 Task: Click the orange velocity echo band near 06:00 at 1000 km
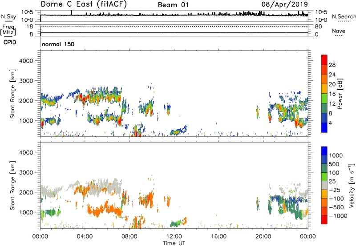point(105,210)
